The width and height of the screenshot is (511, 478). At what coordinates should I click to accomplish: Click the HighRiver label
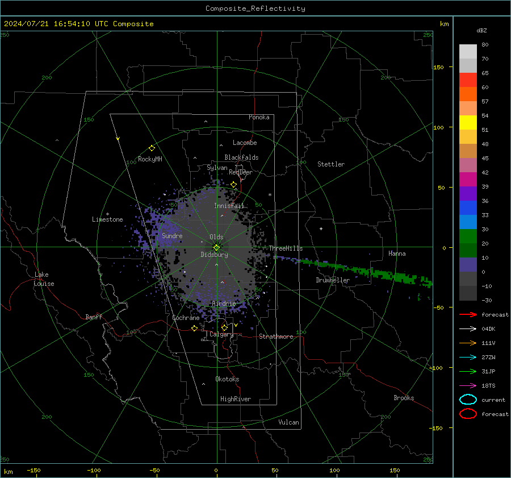point(236,399)
